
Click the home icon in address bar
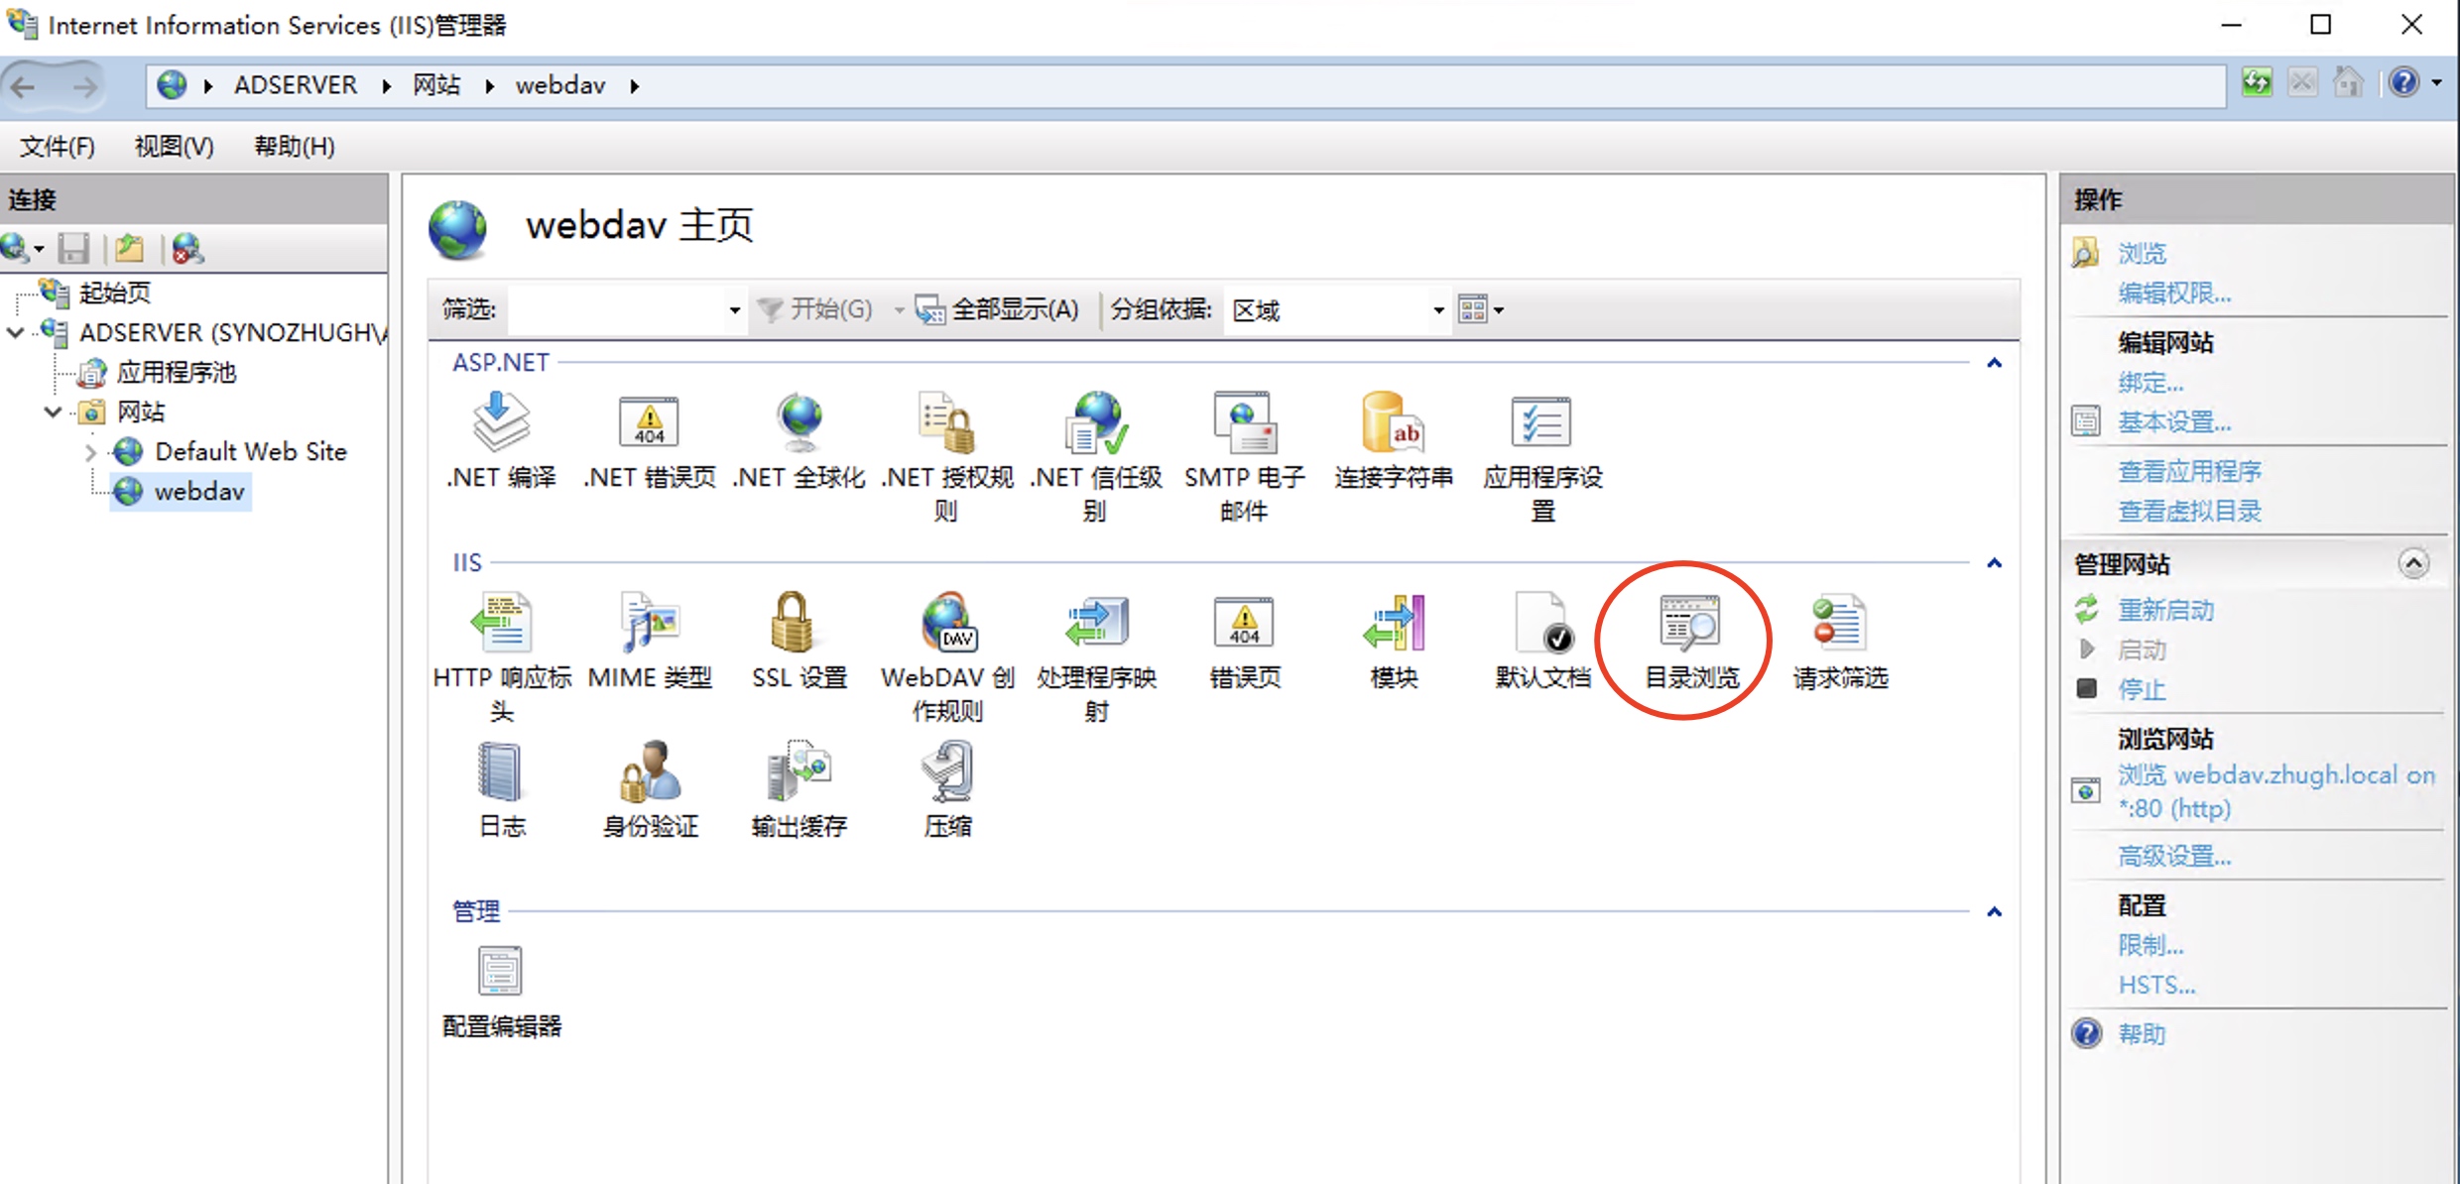coord(2348,82)
